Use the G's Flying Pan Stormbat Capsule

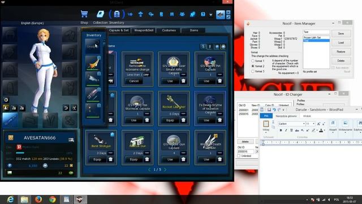[x=133, y=120]
